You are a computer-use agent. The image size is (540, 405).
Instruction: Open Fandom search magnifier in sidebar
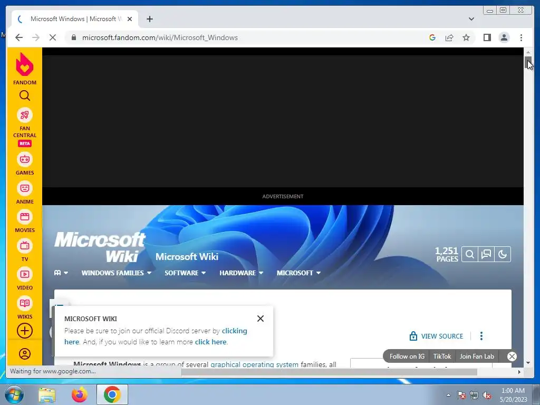click(24, 95)
